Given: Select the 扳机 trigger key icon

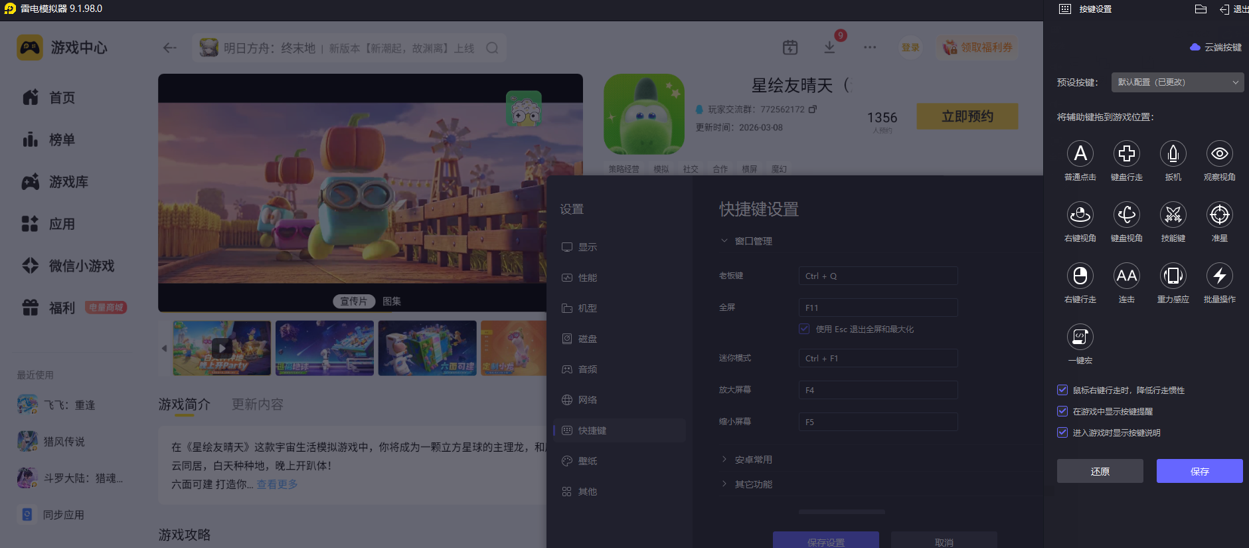Looking at the screenshot, I should point(1173,153).
